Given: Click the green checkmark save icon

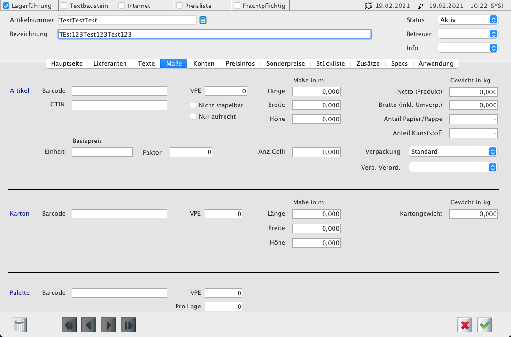Looking at the screenshot, I should [485, 325].
